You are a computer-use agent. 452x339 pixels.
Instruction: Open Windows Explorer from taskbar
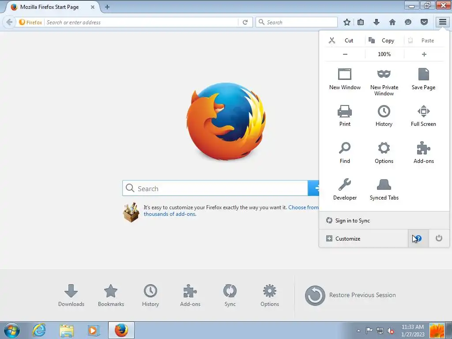66,330
